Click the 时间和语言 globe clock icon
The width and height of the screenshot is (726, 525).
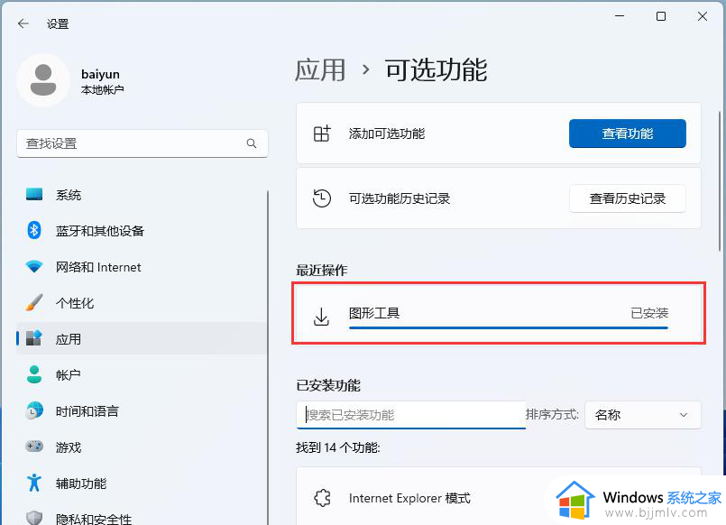pos(34,410)
